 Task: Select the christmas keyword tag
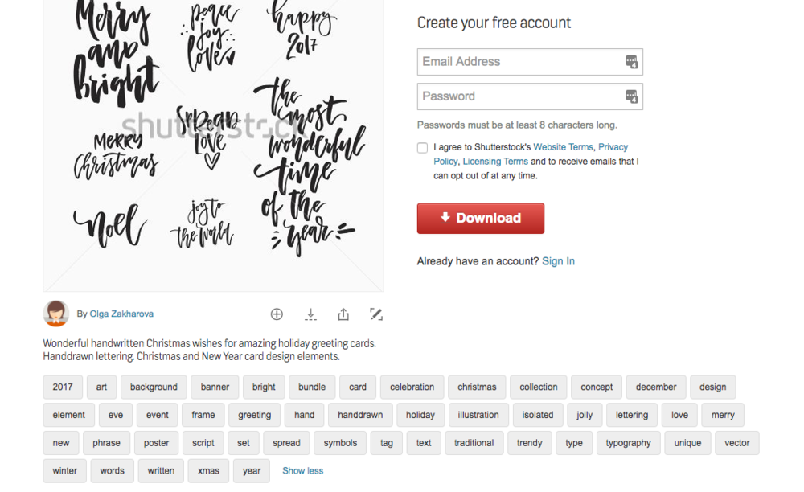click(477, 387)
